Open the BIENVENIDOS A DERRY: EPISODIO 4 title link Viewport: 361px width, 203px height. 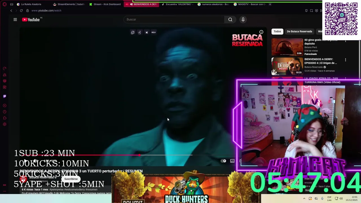point(321,61)
